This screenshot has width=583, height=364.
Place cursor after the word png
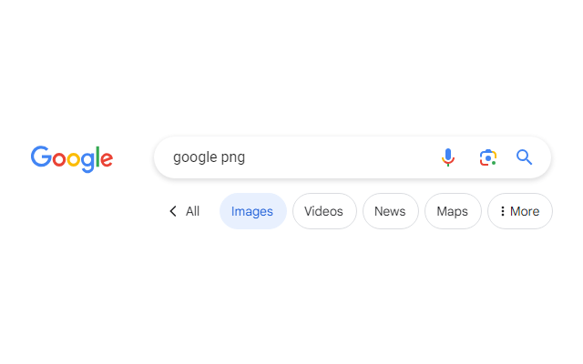pyautogui.click(x=246, y=157)
